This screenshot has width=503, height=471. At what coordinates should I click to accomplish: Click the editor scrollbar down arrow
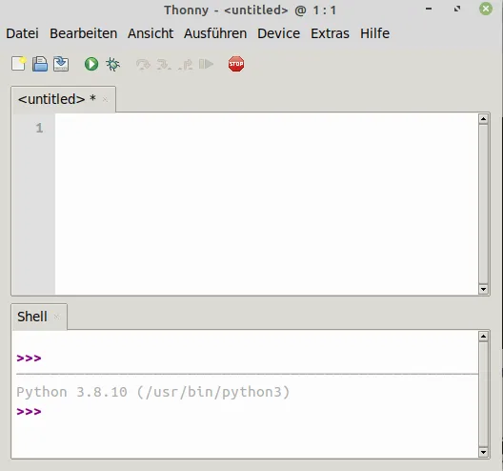483,289
